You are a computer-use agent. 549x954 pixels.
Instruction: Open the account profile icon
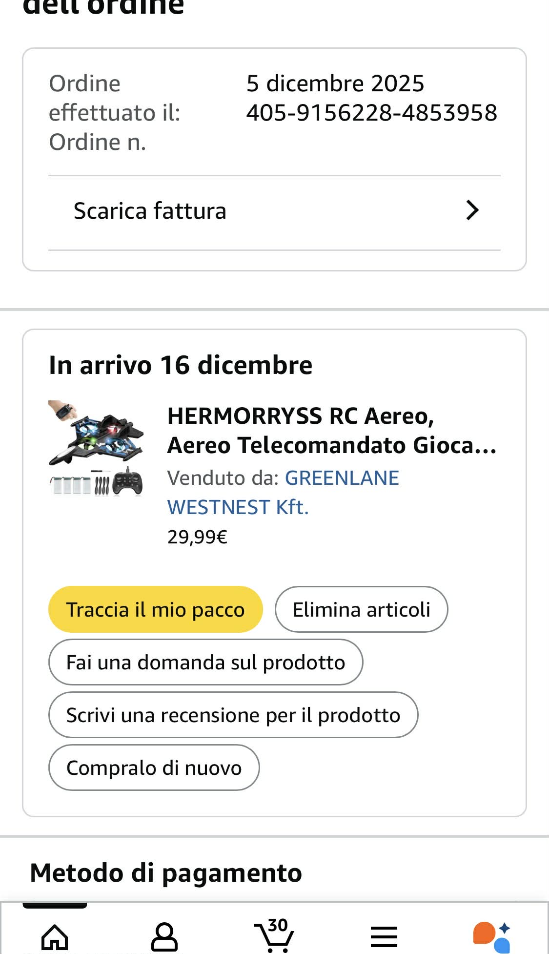pos(164,936)
